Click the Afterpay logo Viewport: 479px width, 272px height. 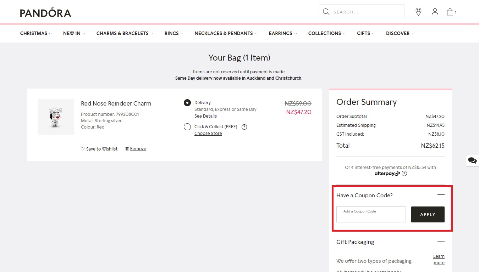point(387,174)
